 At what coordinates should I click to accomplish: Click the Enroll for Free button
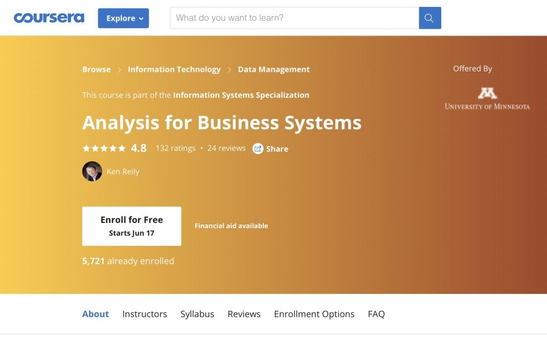coord(131,226)
